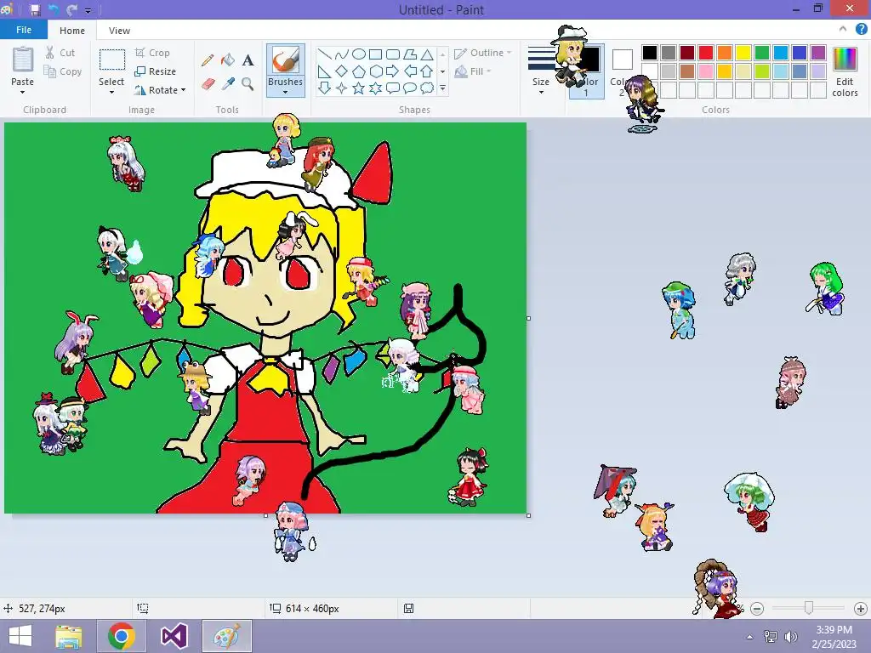
Task: Pick the red color swatch
Action: [x=706, y=53]
